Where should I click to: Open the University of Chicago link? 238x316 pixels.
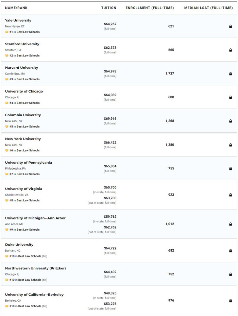(x=24, y=92)
